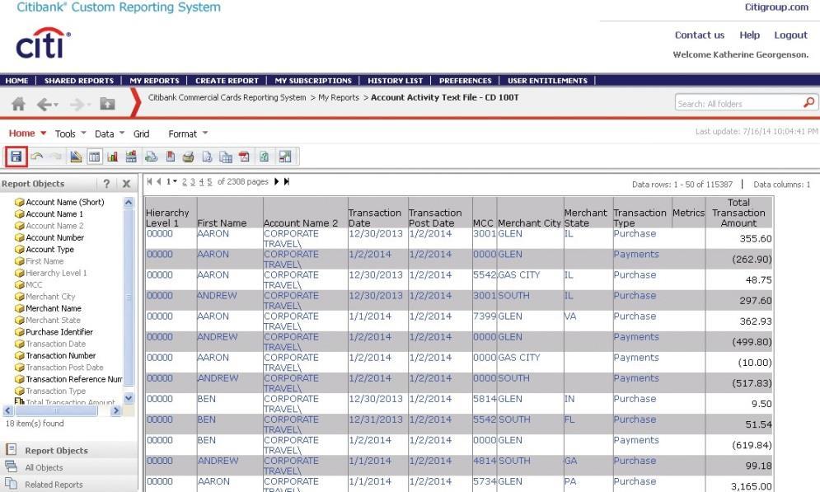This screenshot has width=820, height=492.
Task: Open USER ENTITLEMENTS in top navigation
Action: tap(547, 81)
